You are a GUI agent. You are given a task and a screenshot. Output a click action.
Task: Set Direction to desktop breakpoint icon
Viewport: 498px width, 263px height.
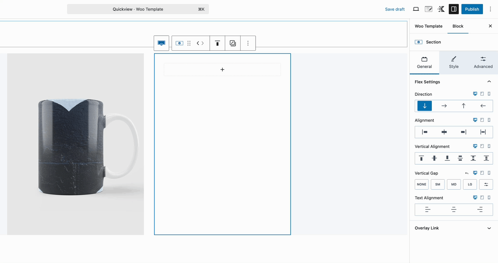pos(475,94)
